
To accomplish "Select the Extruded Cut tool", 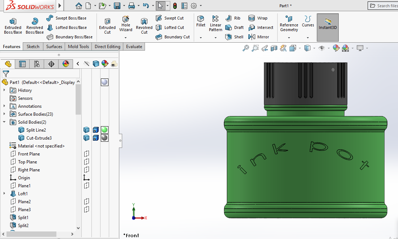I will (107, 26).
